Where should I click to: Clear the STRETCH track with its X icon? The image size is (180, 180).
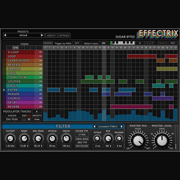tap(36, 69)
